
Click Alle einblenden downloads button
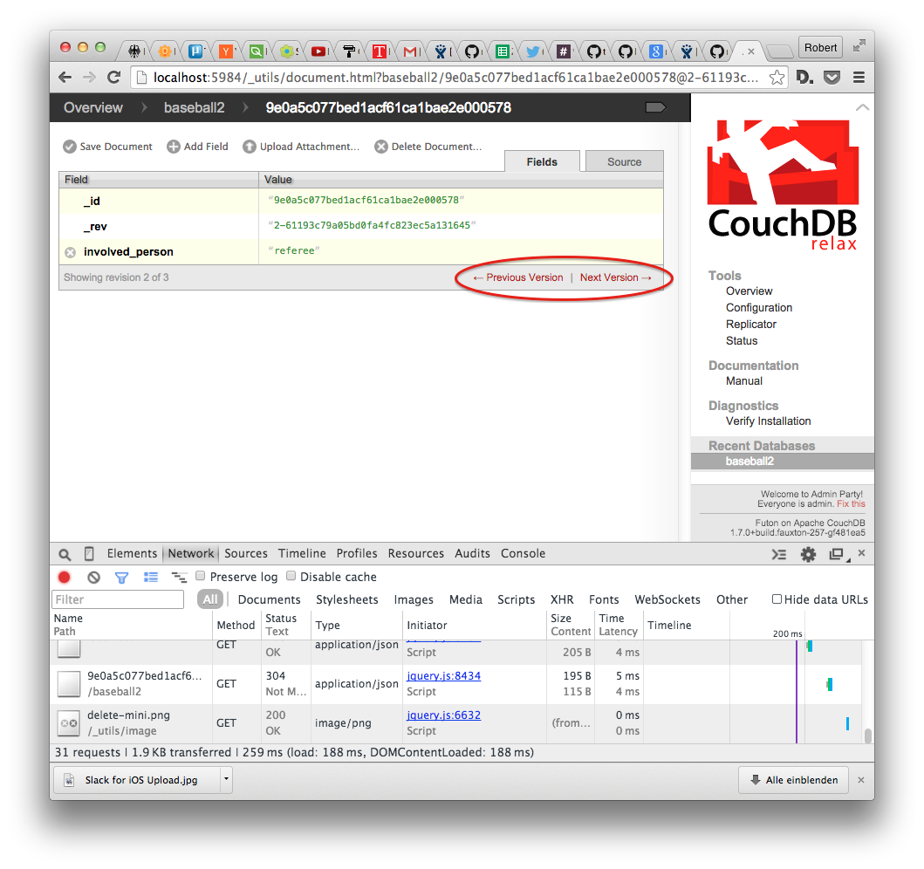[x=793, y=779]
